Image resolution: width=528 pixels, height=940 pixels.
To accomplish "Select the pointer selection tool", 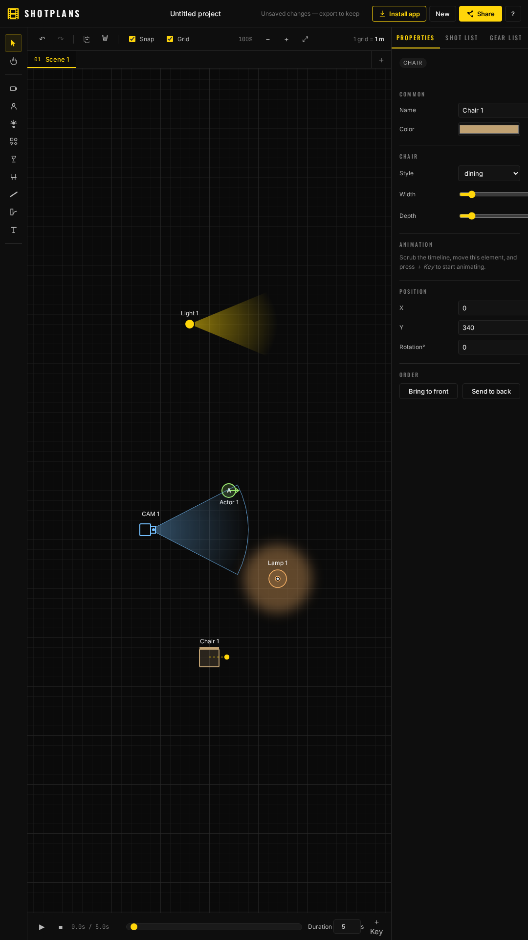I will [13, 43].
